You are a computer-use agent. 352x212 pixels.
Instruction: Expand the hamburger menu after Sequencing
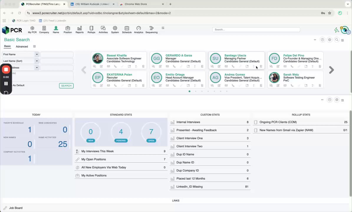[x=163, y=28]
